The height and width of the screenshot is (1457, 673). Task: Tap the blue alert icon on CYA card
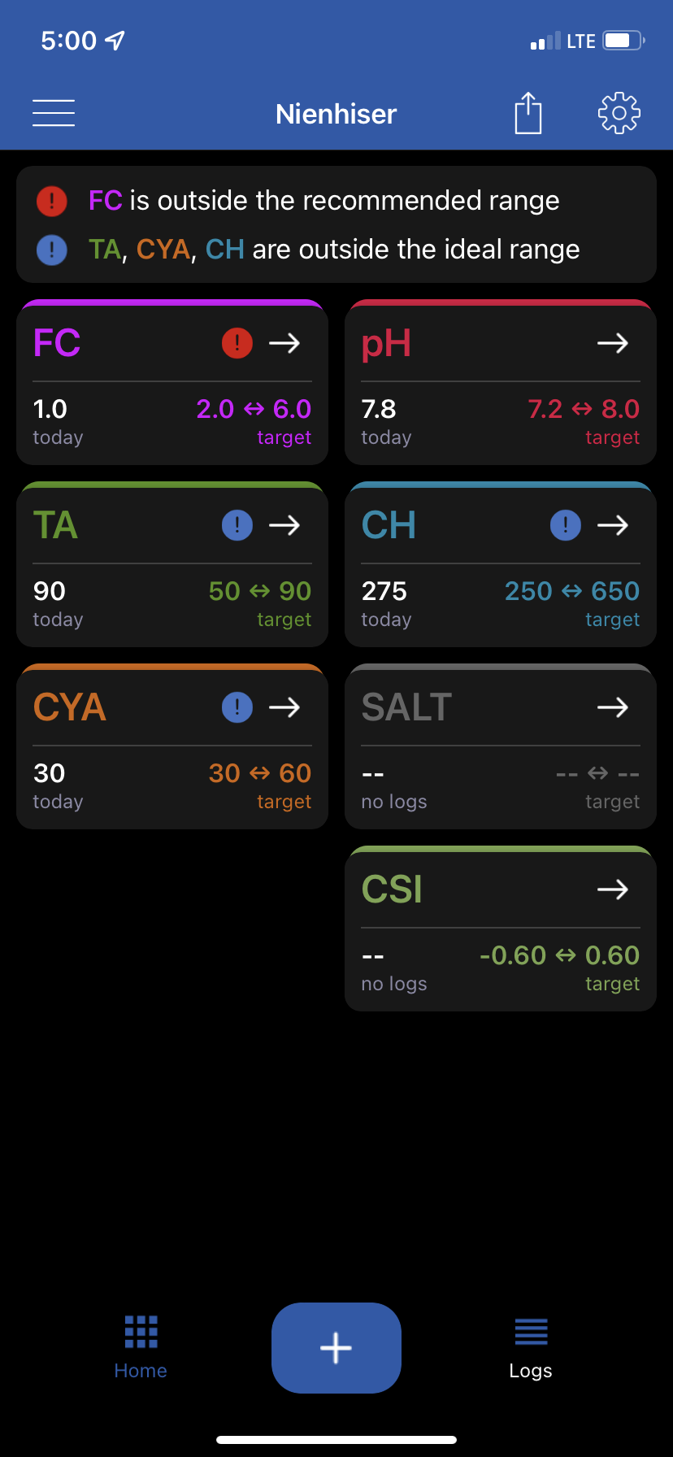[x=237, y=707]
